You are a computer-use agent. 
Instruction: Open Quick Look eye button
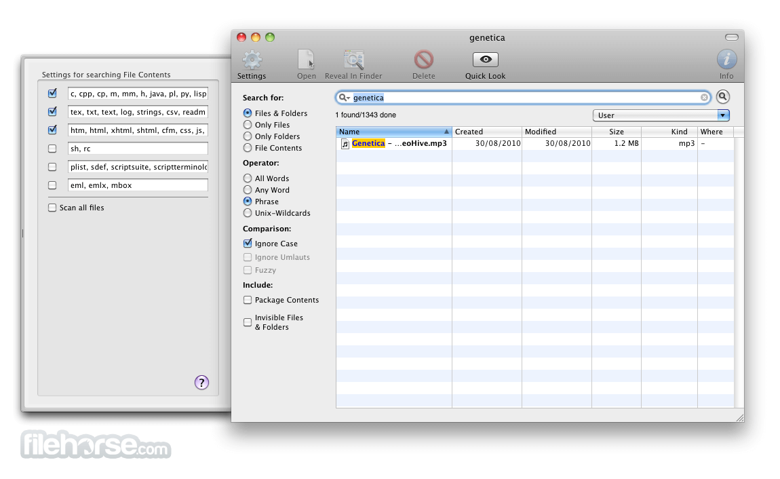(x=485, y=60)
